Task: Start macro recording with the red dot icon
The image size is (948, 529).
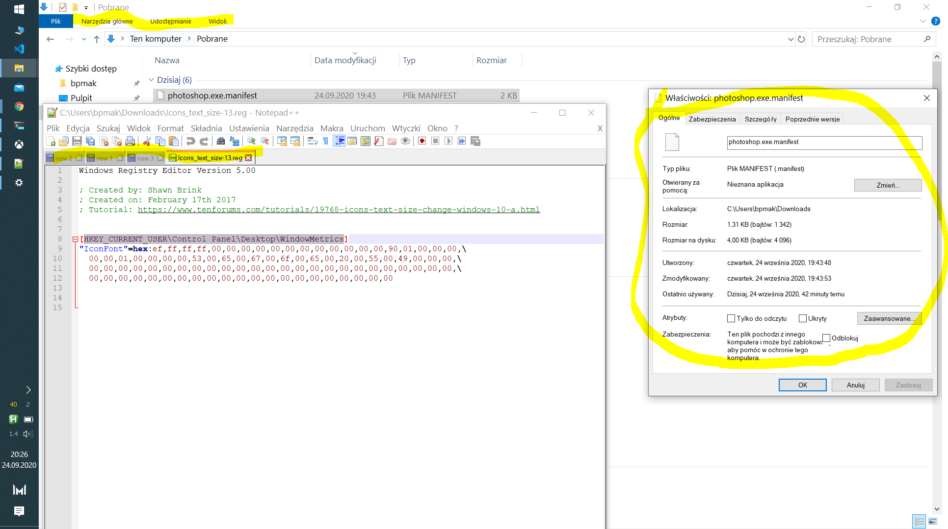Action: pyautogui.click(x=422, y=142)
